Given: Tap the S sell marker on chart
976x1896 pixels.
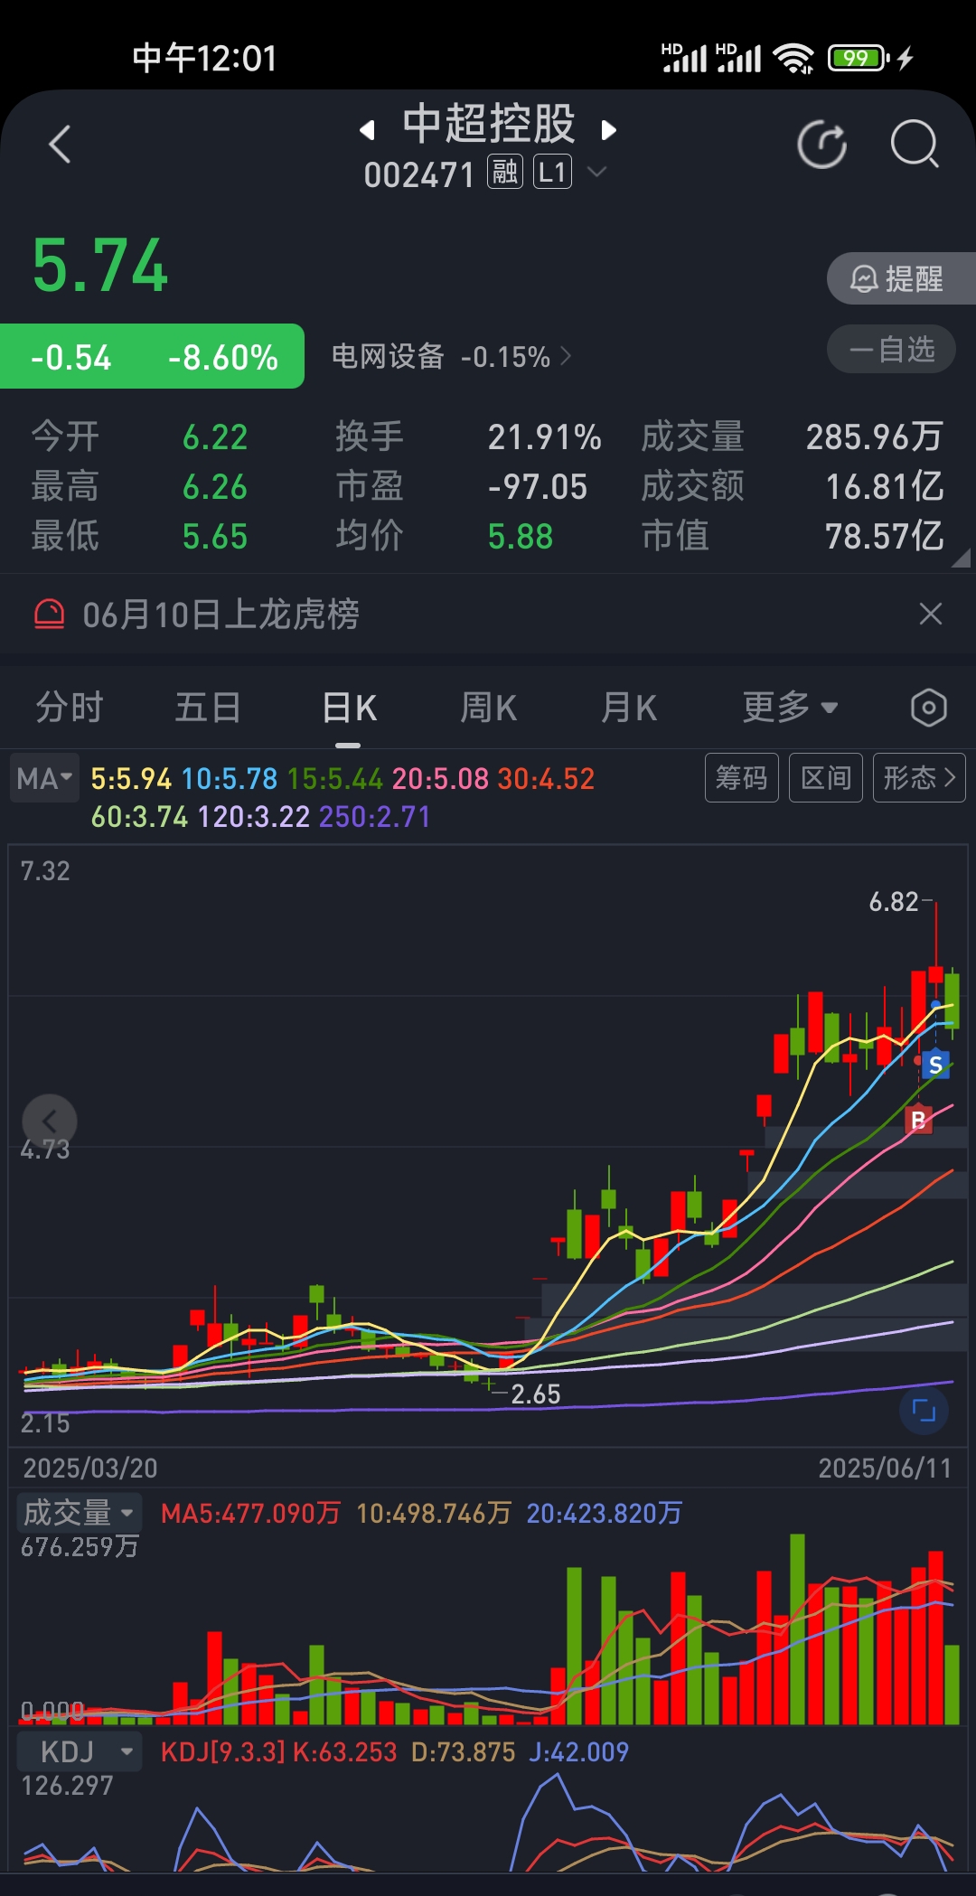Looking at the screenshot, I should [935, 1065].
